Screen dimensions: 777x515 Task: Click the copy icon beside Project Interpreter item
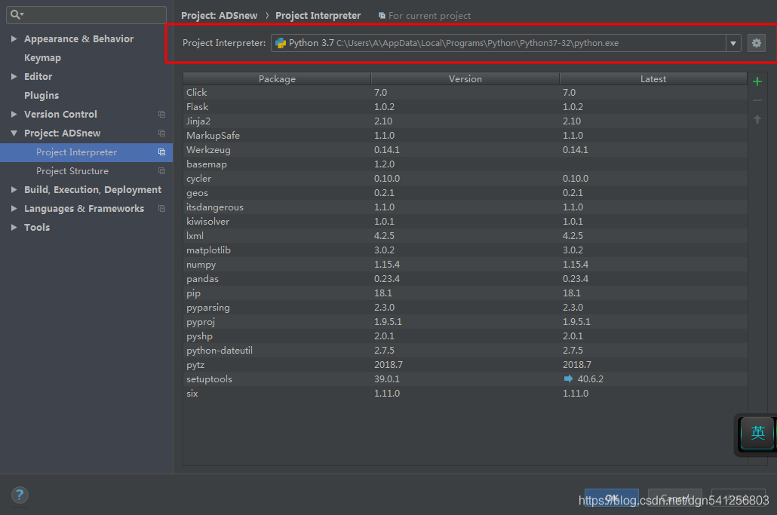[161, 152]
